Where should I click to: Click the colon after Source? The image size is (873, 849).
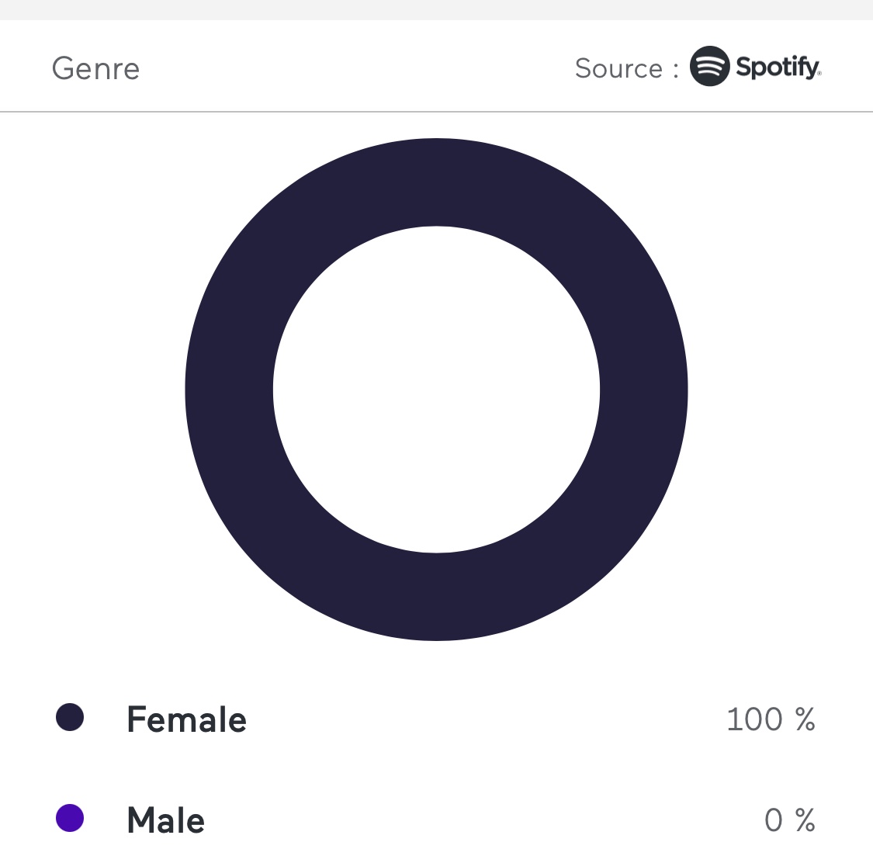tap(676, 70)
